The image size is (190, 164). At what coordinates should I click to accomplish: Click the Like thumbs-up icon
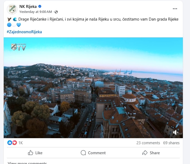pyautogui.click(x=31, y=153)
